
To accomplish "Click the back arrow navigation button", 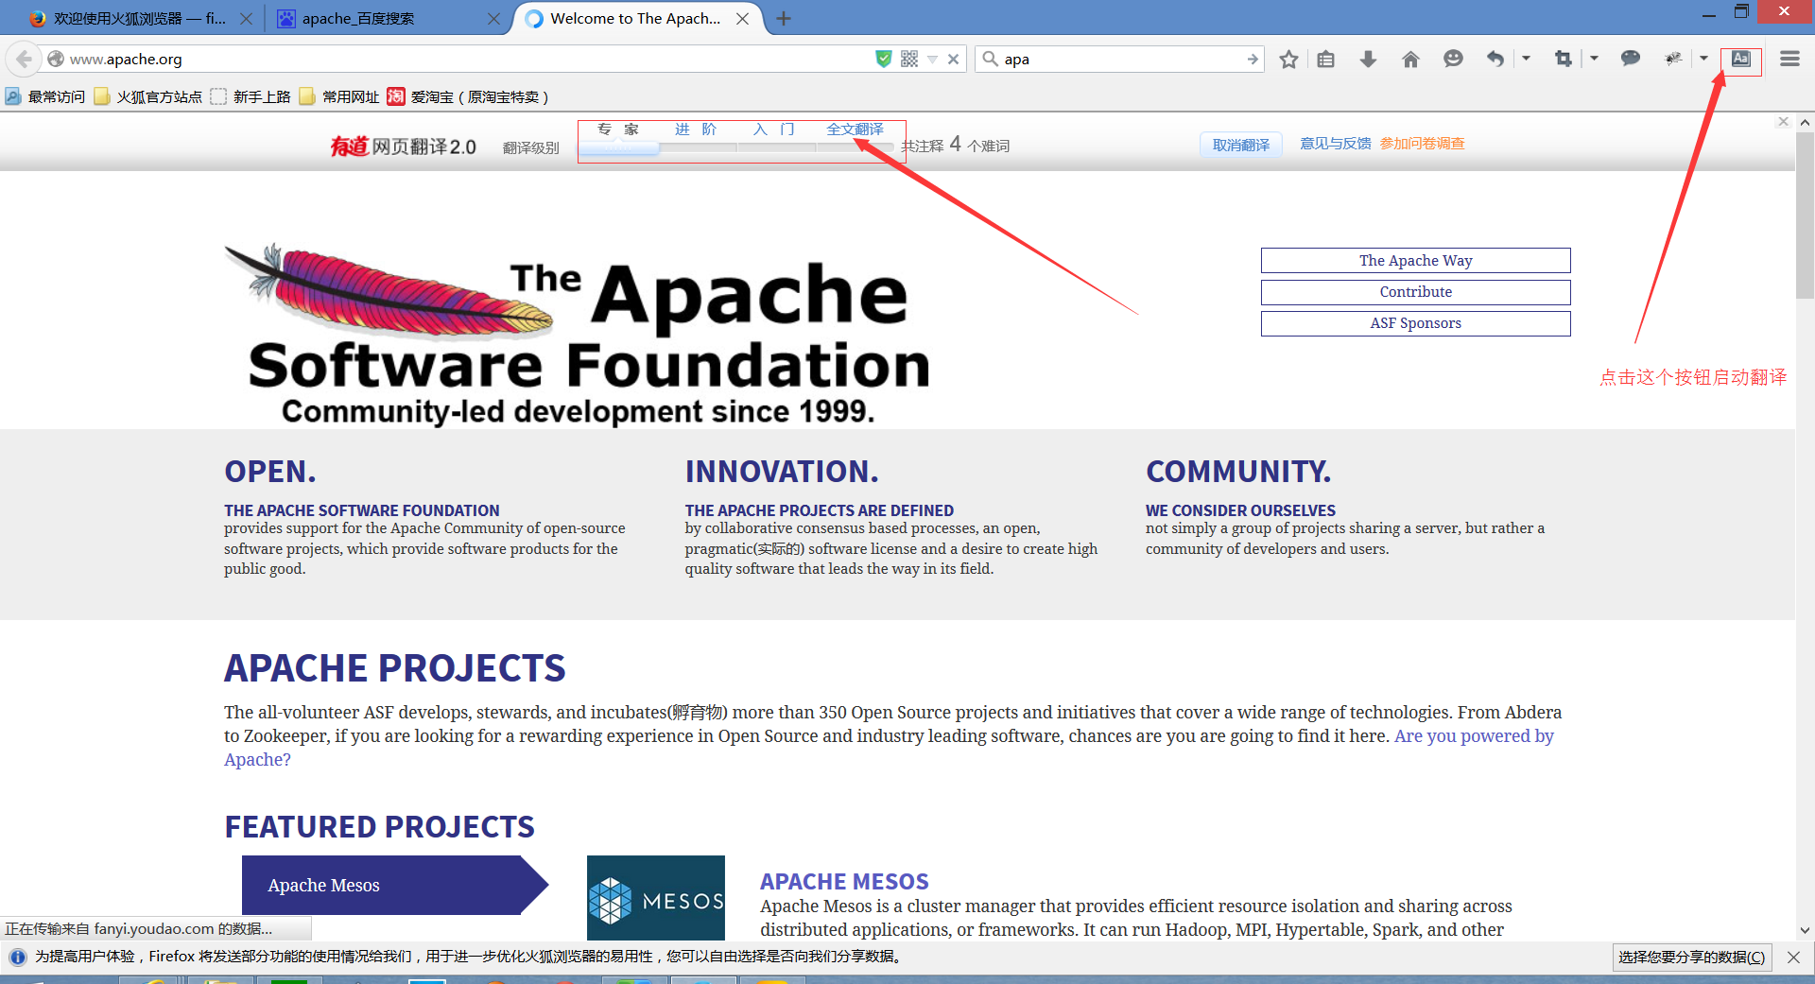I will point(24,59).
